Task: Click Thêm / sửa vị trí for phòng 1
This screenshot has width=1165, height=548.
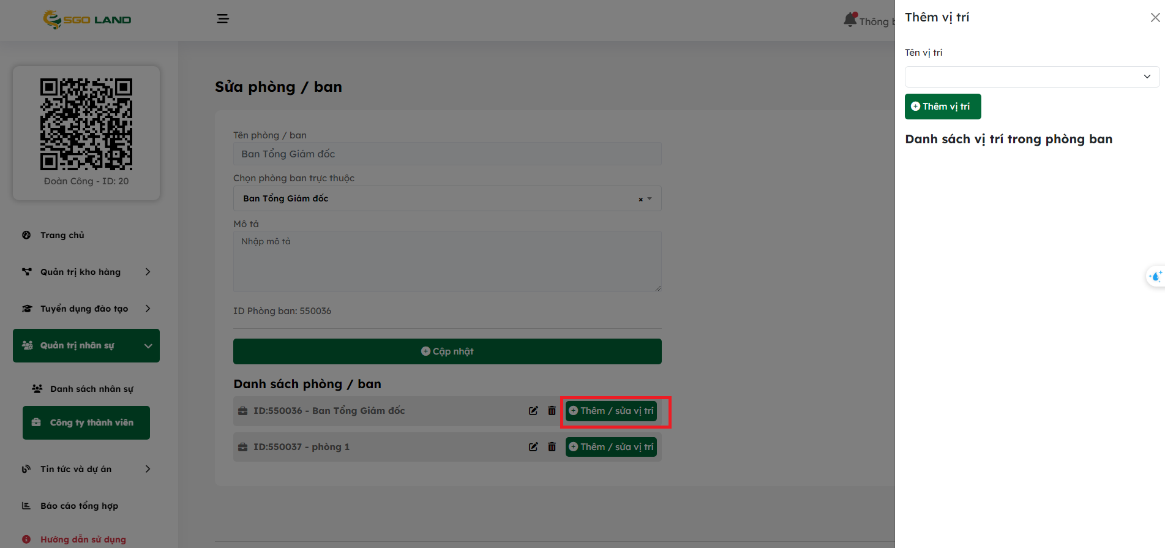Action: click(x=610, y=447)
